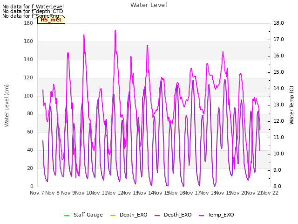The height and width of the screenshot is (224, 298).
Task: Click the 18.0 right y-axis tick label
Action: (x=278, y=23)
